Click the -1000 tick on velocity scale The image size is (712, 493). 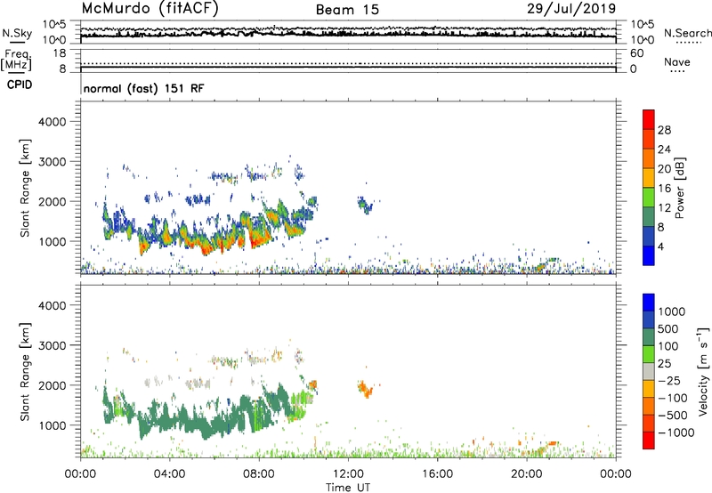(x=676, y=432)
